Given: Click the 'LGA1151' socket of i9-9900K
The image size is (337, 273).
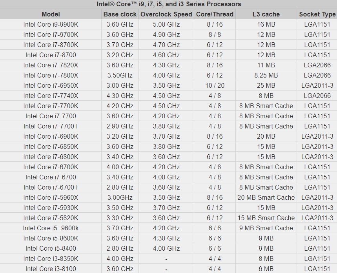Looking at the screenshot, I should coord(317,24).
